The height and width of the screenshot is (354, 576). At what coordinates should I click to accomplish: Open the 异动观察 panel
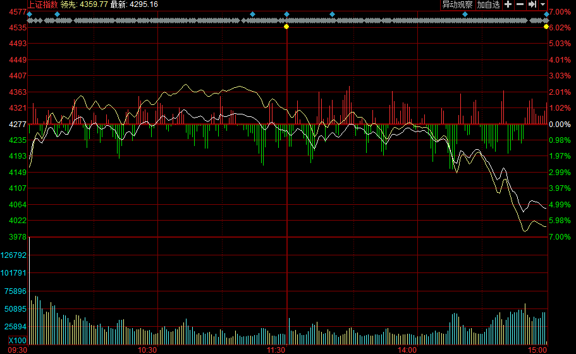(x=457, y=5)
